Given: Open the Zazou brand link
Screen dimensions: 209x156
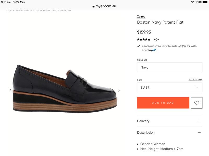Looking at the screenshot, I should [x=141, y=17].
